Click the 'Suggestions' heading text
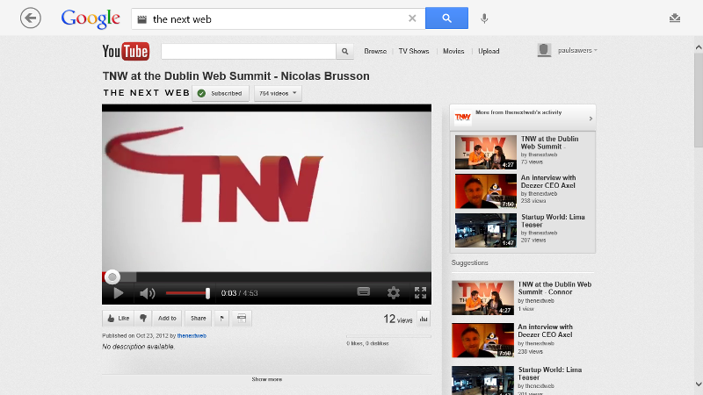 coord(469,262)
